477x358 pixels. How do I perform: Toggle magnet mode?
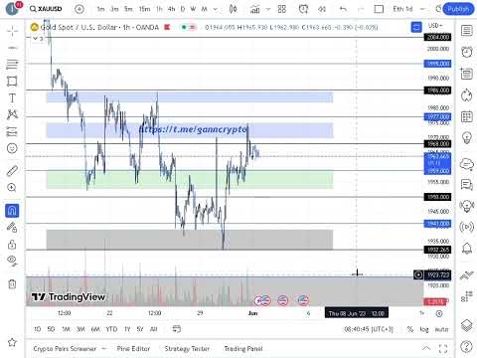click(12, 211)
